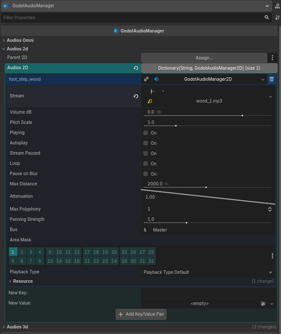Click the Assign button for Parent 2D
Image resolution: width=281 pixels, height=334 pixels.
pyautogui.click(x=204, y=58)
